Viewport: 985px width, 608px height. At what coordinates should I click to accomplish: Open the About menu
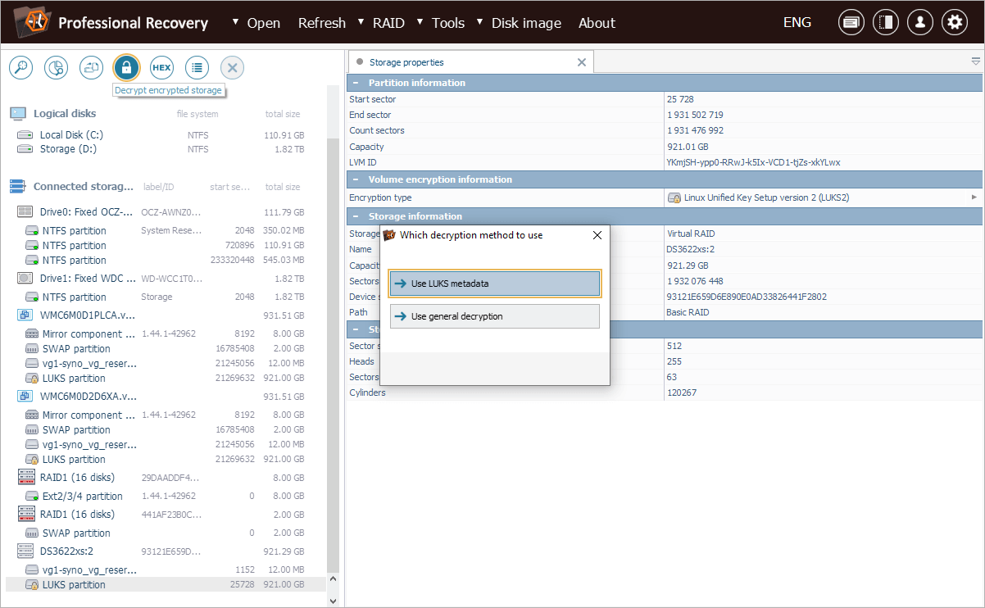pos(597,23)
